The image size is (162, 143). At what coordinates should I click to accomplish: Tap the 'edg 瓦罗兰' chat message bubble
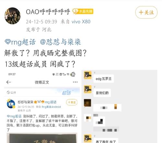point(104,79)
